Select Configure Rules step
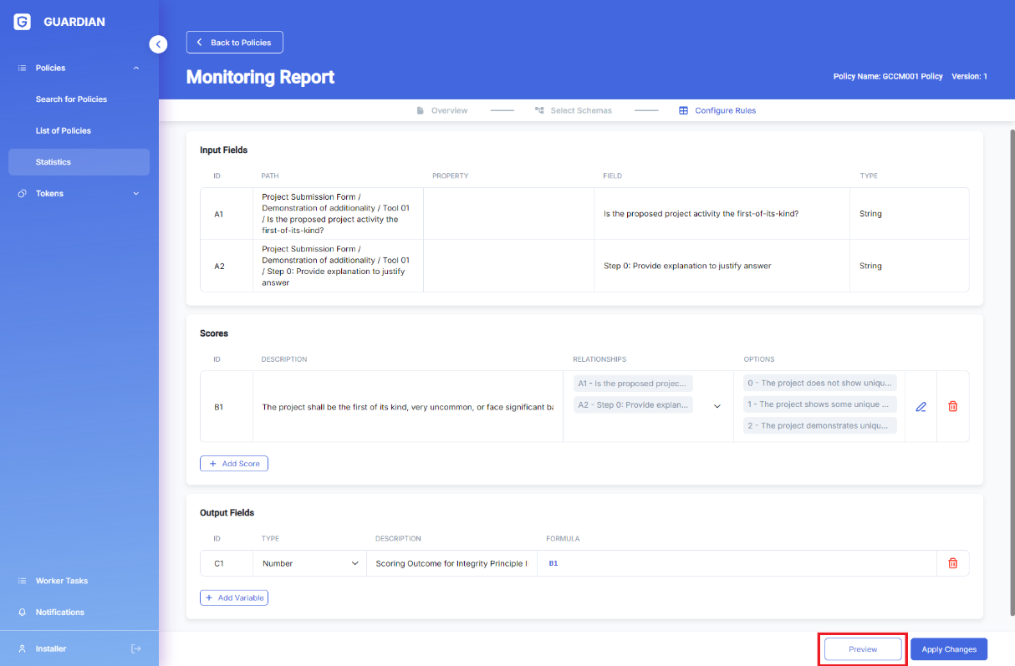 tap(717, 110)
